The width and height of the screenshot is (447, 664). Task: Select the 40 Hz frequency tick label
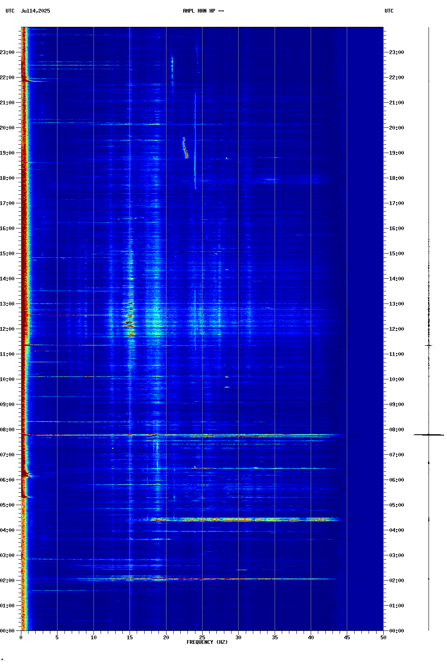tap(311, 638)
